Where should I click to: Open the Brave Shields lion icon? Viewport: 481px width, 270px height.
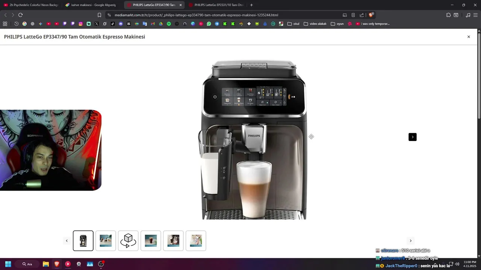pyautogui.click(x=371, y=15)
